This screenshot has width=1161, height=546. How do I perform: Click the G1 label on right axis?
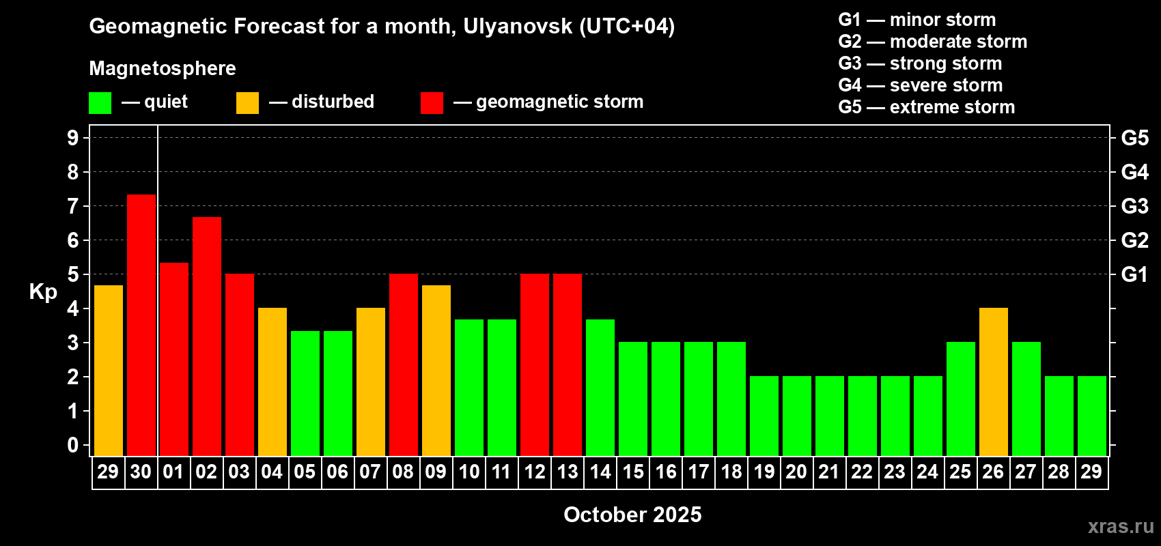pos(1135,274)
